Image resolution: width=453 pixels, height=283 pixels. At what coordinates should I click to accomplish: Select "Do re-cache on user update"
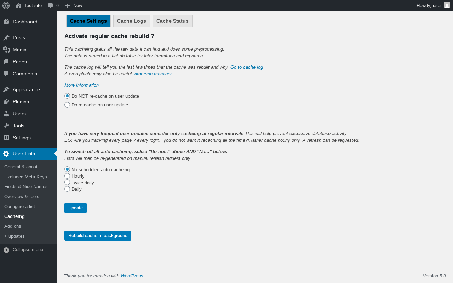click(x=67, y=105)
